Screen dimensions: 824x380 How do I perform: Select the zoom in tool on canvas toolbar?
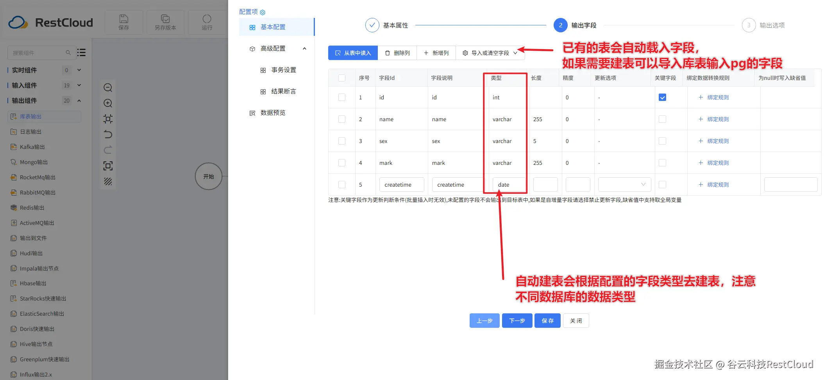coord(108,103)
